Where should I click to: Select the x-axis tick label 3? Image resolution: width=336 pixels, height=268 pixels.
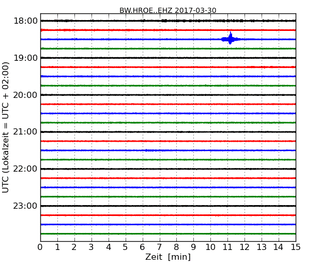pyautogui.click(x=91, y=247)
